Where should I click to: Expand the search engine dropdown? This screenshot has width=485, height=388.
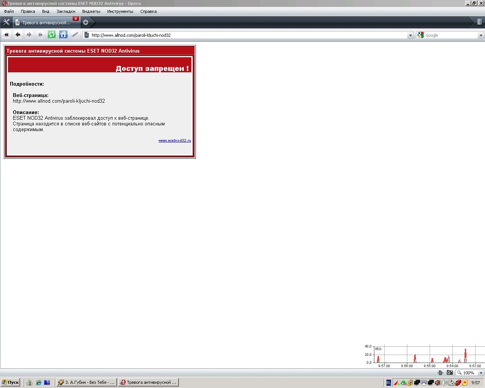(x=481, y=35)
